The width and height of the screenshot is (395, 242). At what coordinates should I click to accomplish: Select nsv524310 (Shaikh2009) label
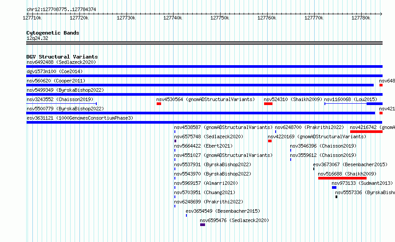coord(293,99)
